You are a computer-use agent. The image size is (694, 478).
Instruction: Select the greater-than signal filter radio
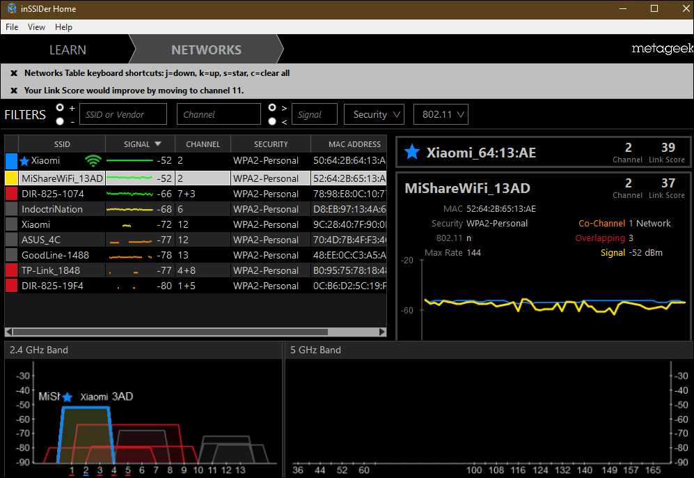(x=272, y=107)
